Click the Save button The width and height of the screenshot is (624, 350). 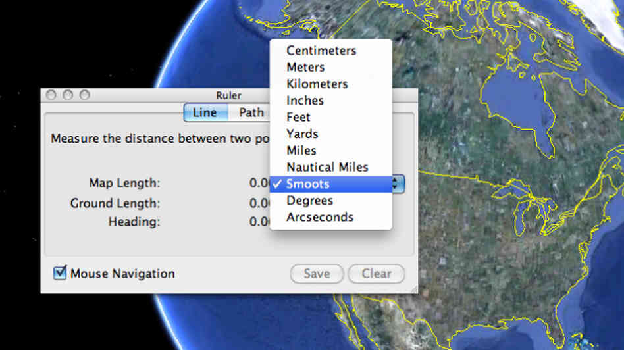pyautogui.click(x=317, y=274)
